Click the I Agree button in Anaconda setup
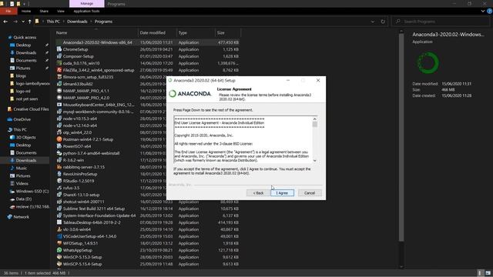Image resolution: width=493 pixels, height=277 pixels. tap(282, 193)
